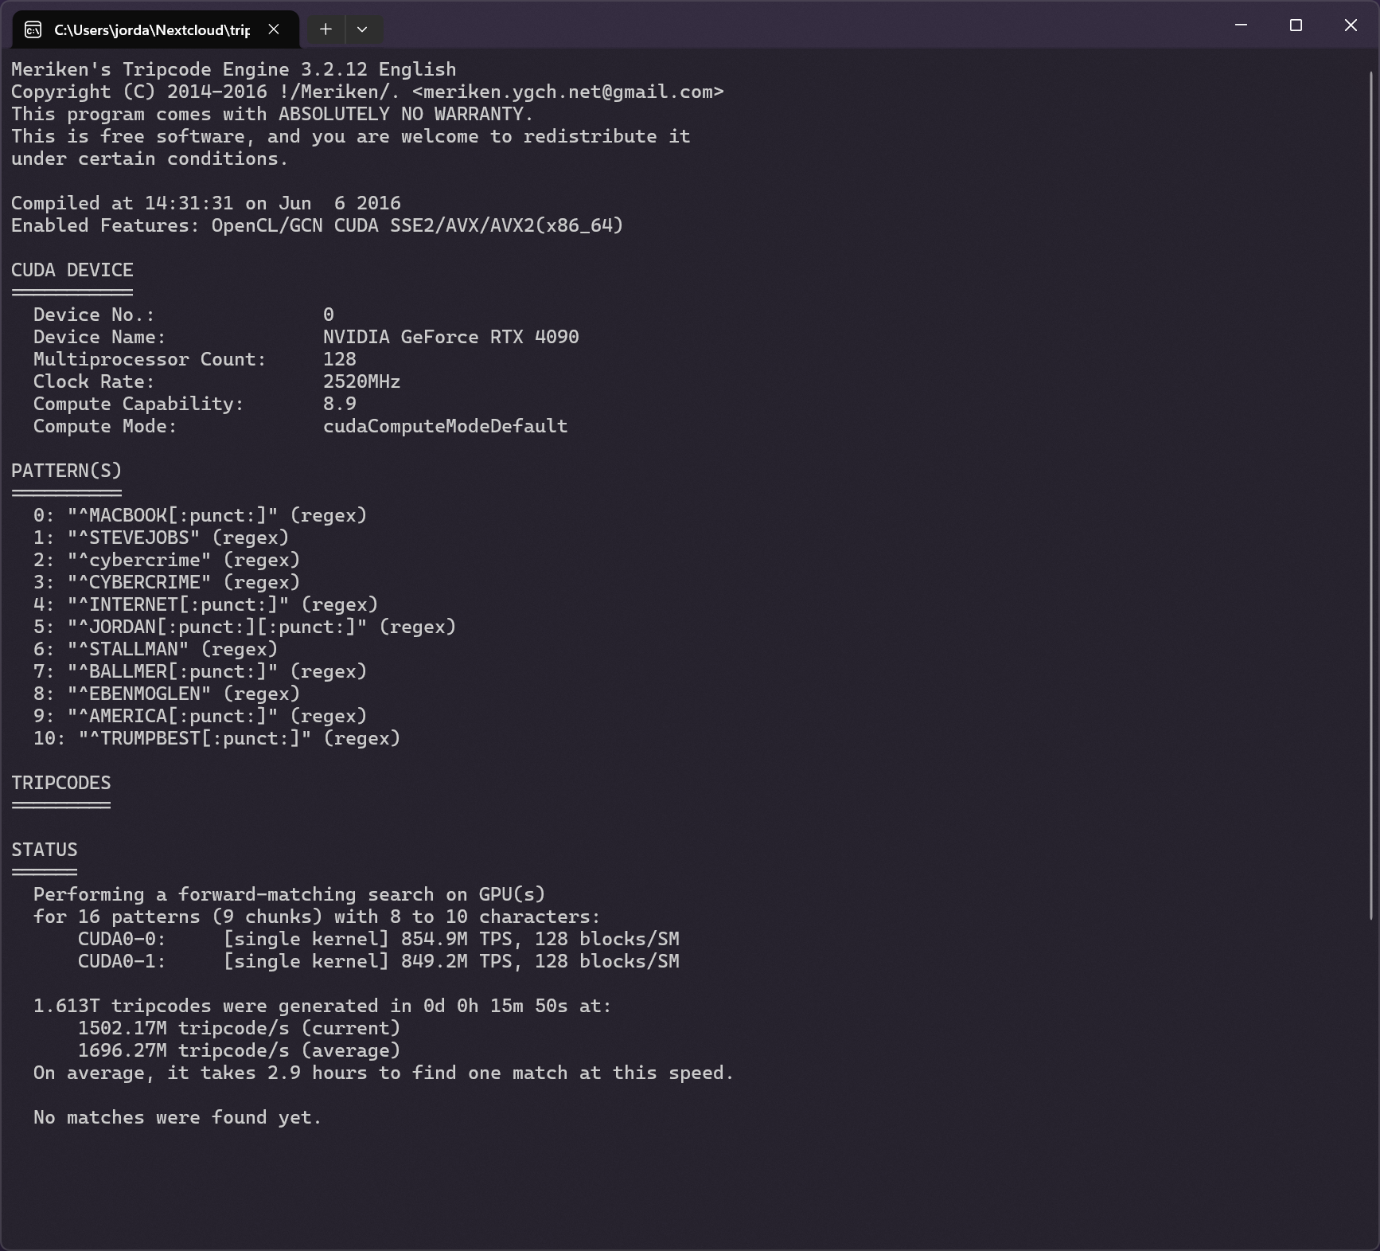The image size is (1380, 1251).
Task: Click the Compute Capability value 8.9
Action: pyautogui.click(x=340, y=405)
